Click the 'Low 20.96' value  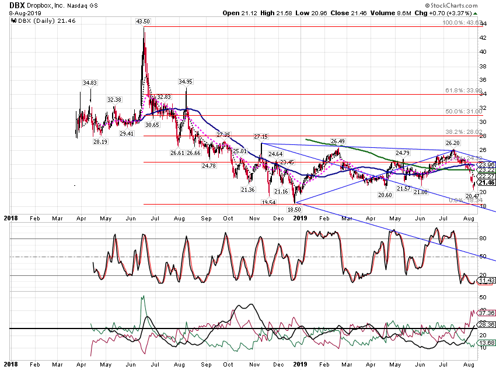tap(311, 13)
